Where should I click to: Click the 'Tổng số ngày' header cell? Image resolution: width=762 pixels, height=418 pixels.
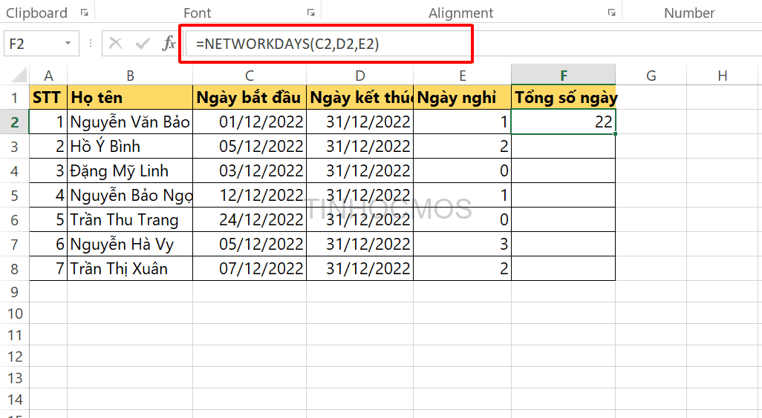(563, 98)
